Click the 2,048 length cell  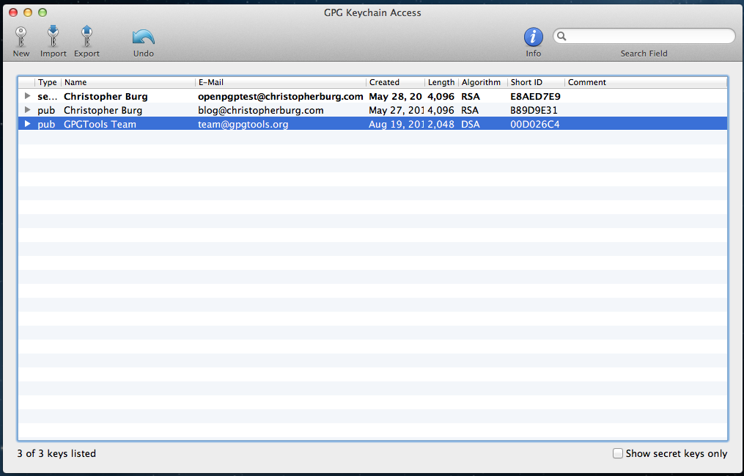point(441,125)
